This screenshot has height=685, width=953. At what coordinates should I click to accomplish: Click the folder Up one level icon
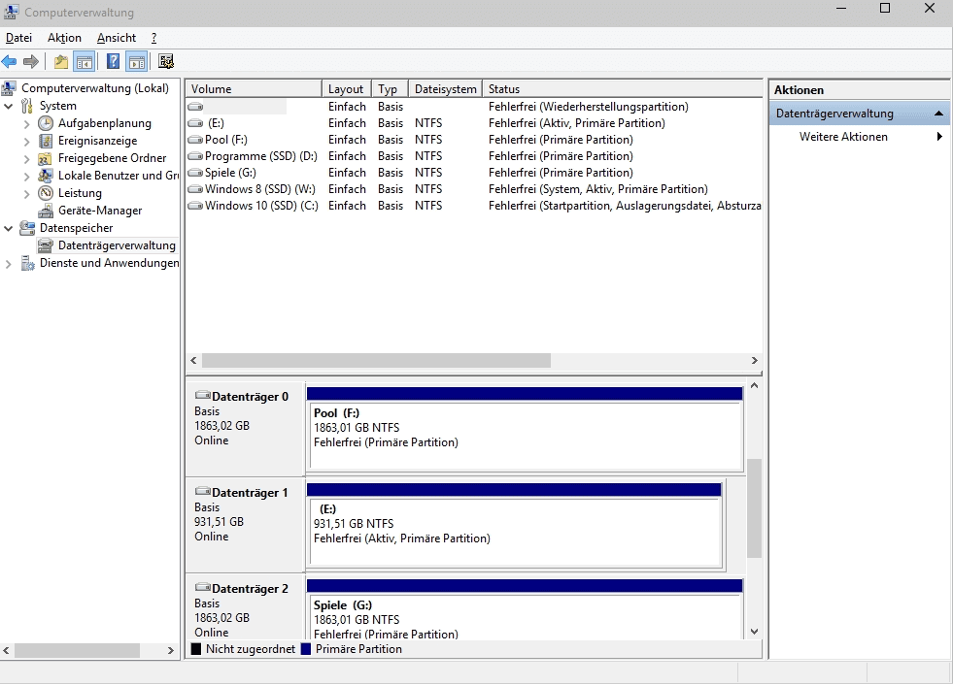[x=61, y=62]
